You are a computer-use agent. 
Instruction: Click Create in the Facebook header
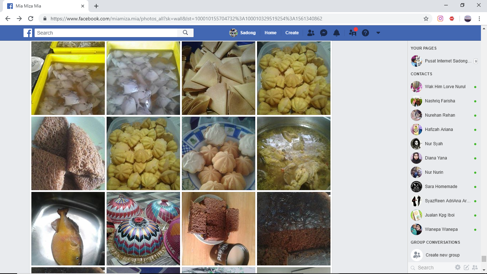pyautogui.click(x=292, y=33)
